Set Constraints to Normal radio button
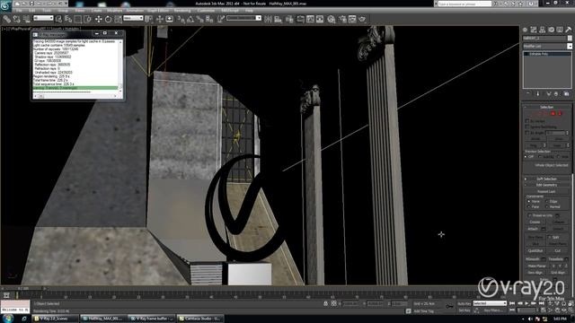The image size is (575, 323). (547, 207)
